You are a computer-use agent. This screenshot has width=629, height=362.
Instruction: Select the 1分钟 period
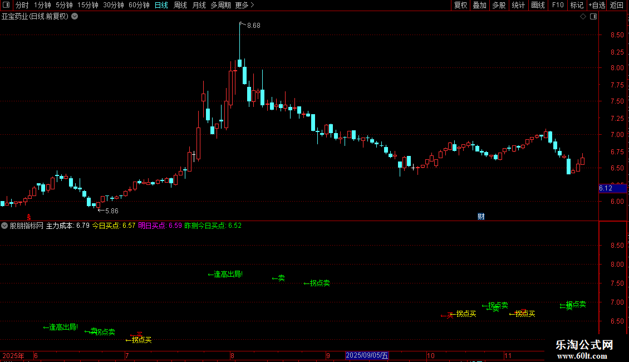pyautogui.click(x=42, y=5)
